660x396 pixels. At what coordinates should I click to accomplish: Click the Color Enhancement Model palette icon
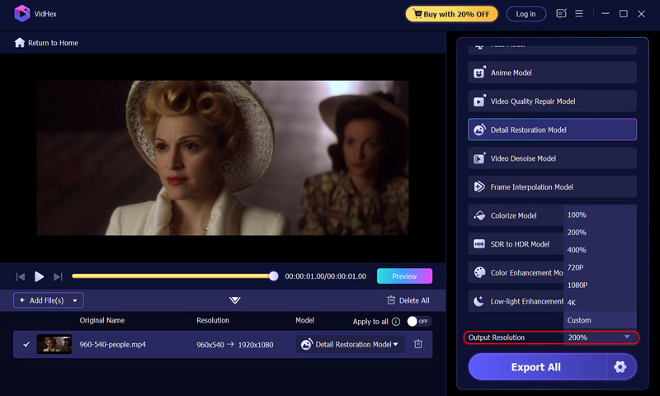(x=479, y=273)
